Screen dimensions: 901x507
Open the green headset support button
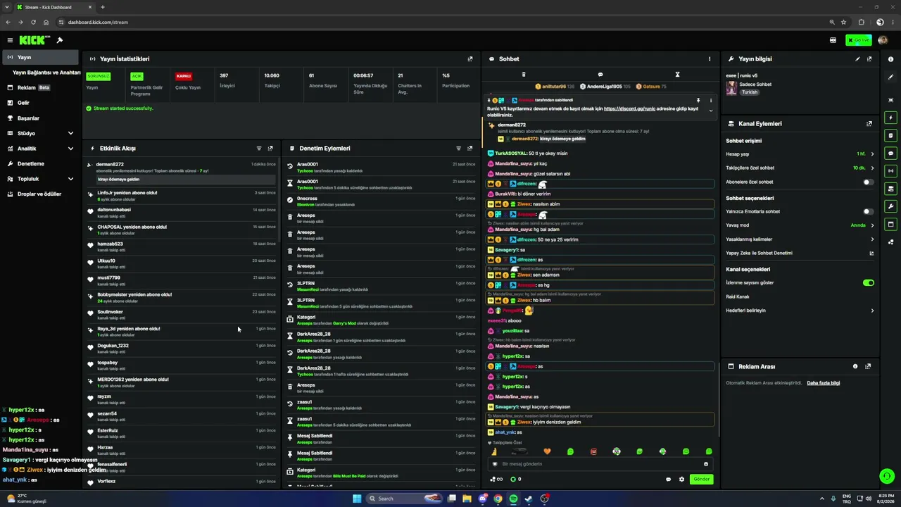887,477
